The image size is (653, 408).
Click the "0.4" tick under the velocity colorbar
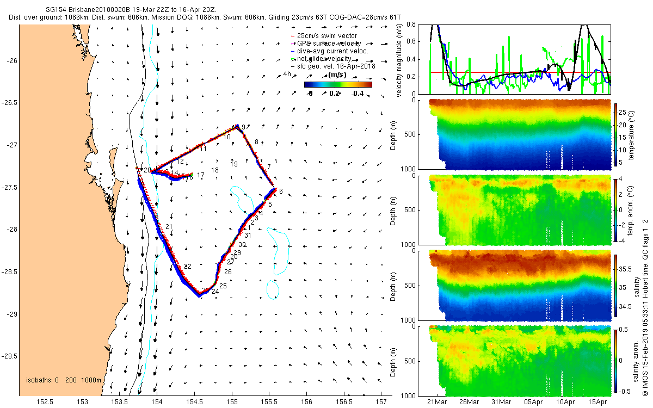pyautogui.click(x=358, y=94)
